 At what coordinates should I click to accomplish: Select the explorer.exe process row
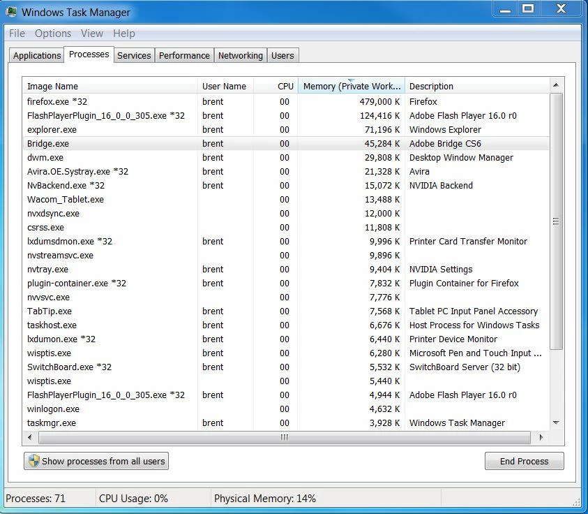click(x=286, y=129)
